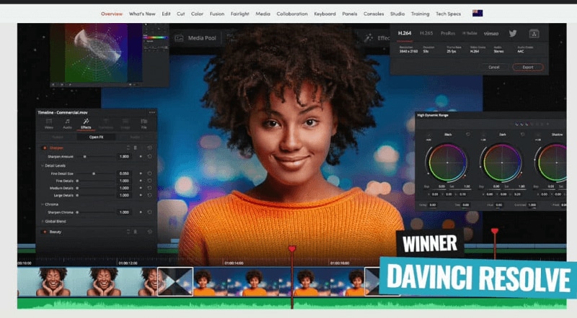Reset the Dark zone wheel
577x318 pixels.
click(522, 135)
